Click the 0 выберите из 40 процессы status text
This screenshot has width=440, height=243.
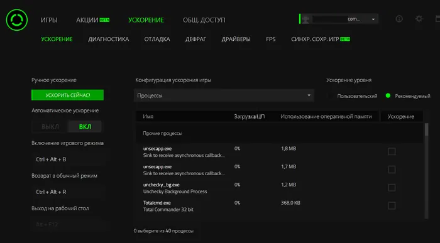(x=163, y=231)
